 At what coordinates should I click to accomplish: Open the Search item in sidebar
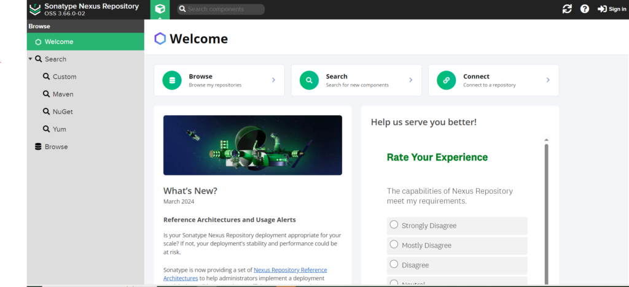coord(85,59)
